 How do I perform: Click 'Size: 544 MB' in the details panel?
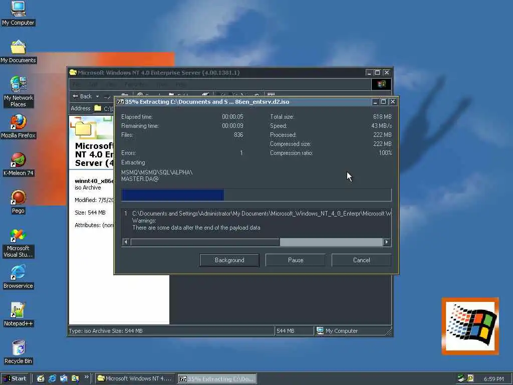[x=90, y=213]
